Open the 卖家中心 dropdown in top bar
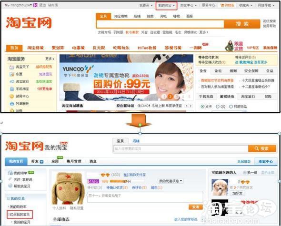 pos(188,5)
